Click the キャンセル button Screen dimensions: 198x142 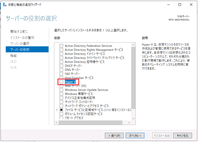point(182,135)
